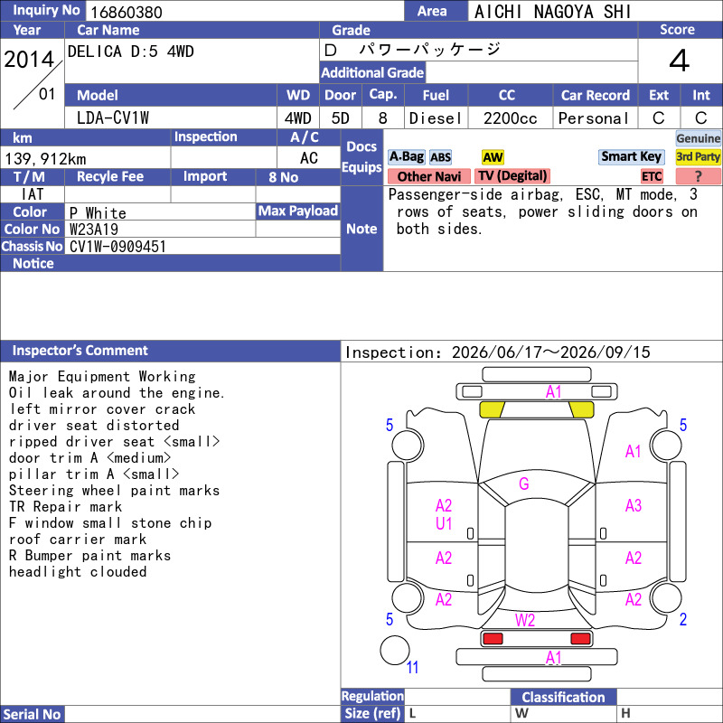Select the Car Record column header
Viewport: 723px width, 723px height.
point(595,95)
